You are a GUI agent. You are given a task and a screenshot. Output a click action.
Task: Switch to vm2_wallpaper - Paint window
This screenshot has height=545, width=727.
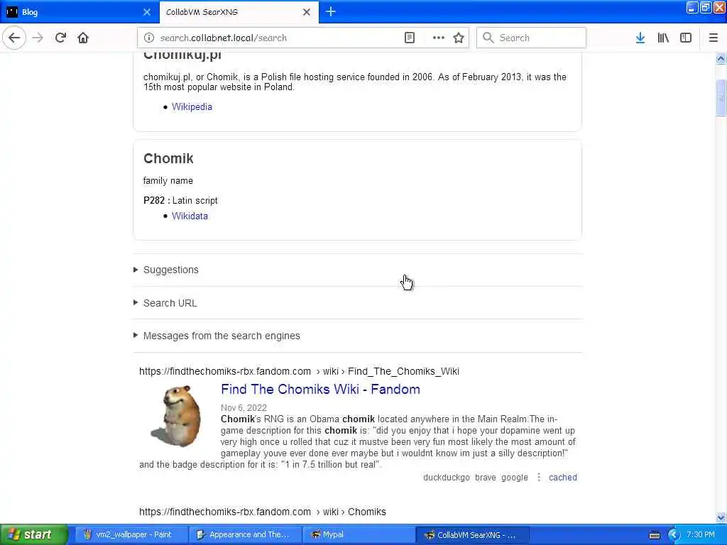pos(131,534)
